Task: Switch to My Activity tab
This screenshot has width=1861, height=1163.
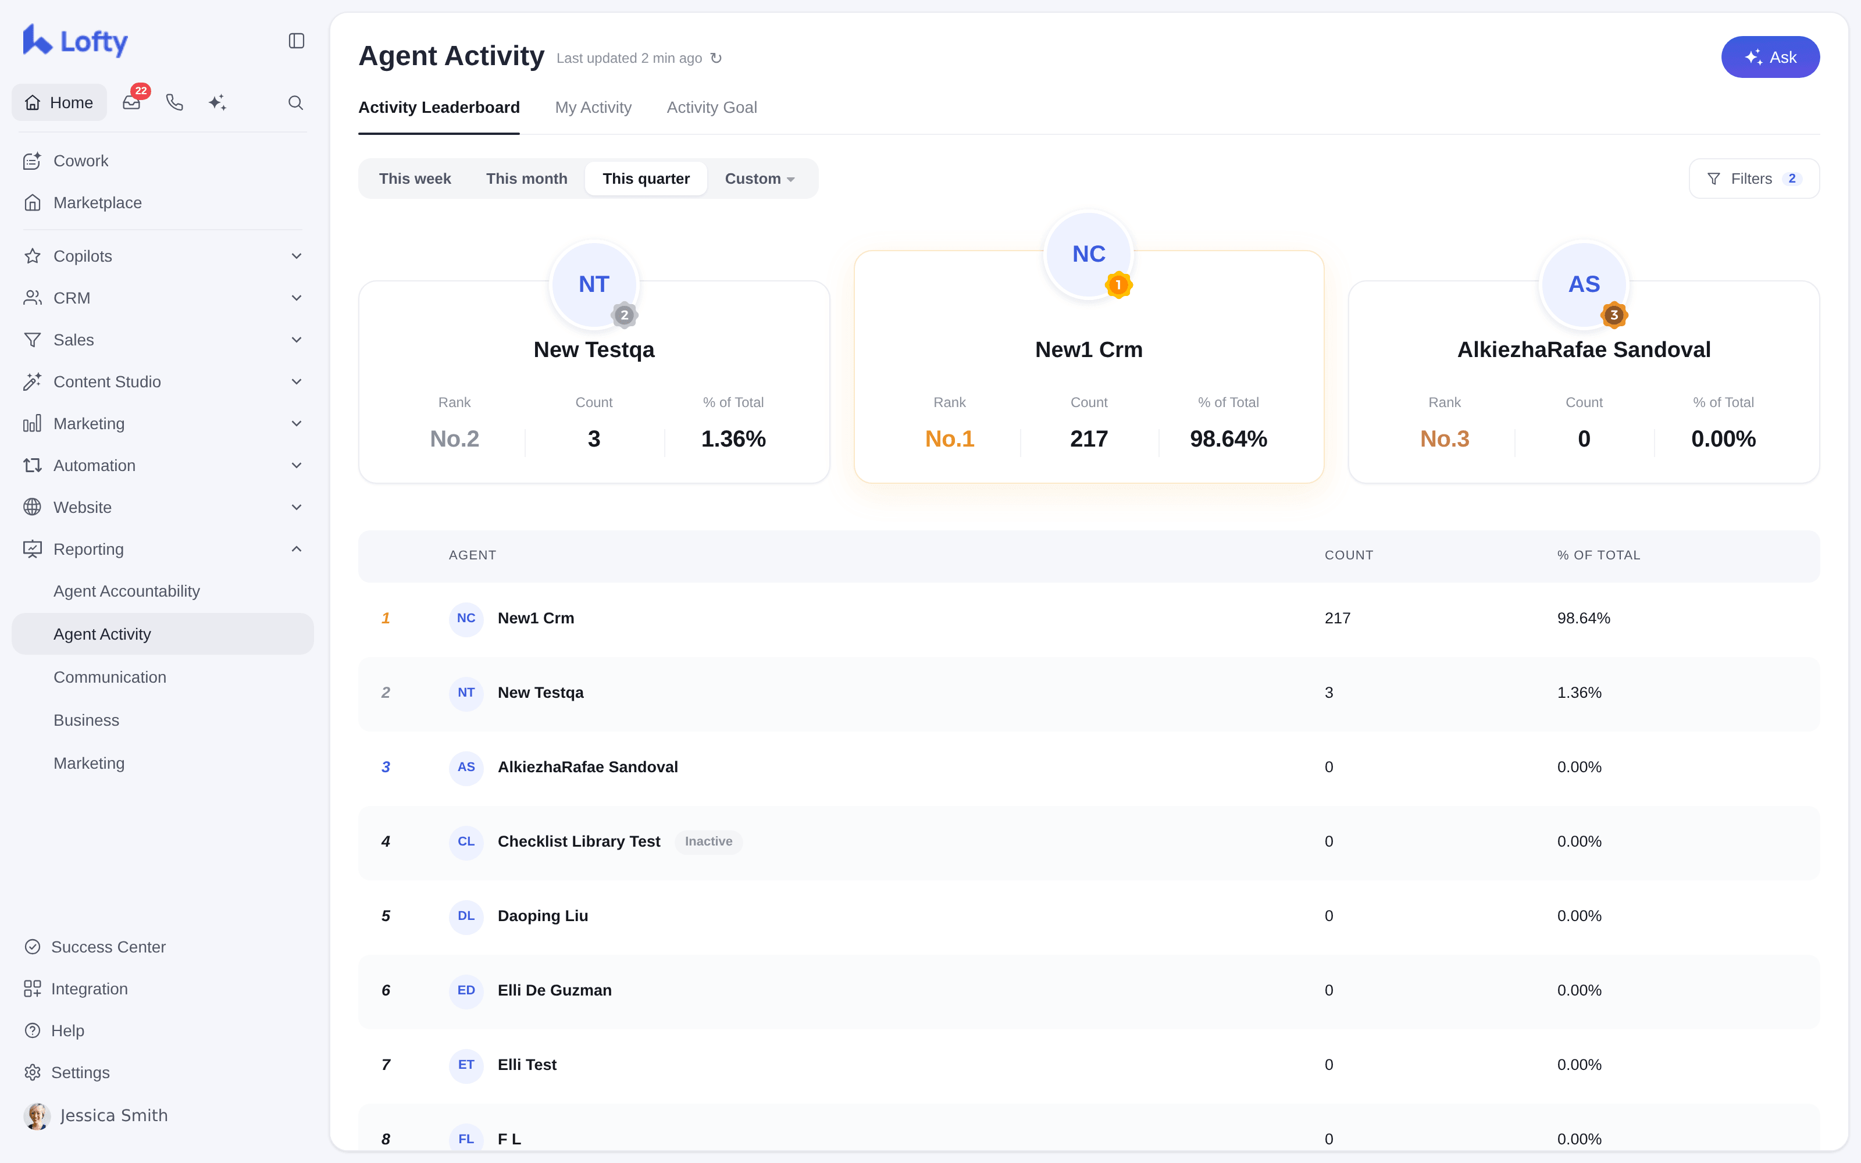Action: (x=593, y=108)
